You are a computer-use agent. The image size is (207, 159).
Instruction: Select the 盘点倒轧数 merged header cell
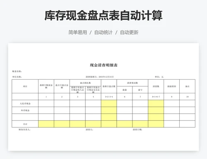click(x=85, y=83)
